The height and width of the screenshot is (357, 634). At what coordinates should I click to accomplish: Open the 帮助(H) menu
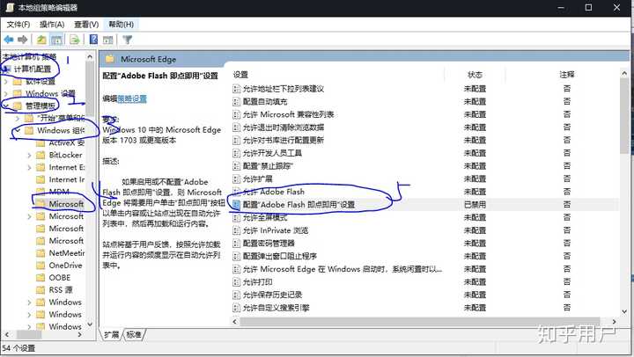[121, 25]
